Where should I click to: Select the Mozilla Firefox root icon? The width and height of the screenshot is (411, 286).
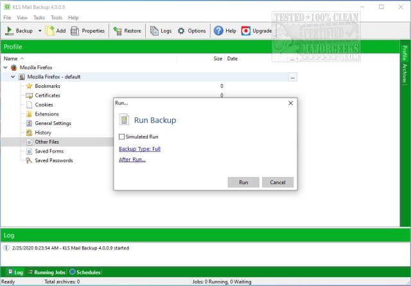pyautogui.click(x=14, y=67)
